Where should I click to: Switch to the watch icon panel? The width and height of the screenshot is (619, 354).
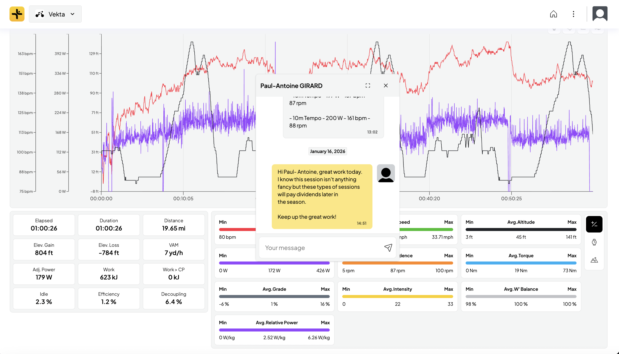click(x=594, y=242)
